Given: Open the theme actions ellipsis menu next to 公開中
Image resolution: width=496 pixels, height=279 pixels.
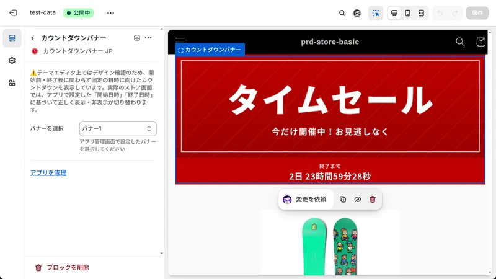Looking at the screenshot, I should [110, 13].
